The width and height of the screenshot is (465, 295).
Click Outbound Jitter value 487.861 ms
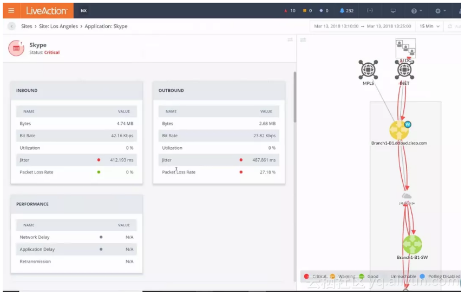point(264,160)
